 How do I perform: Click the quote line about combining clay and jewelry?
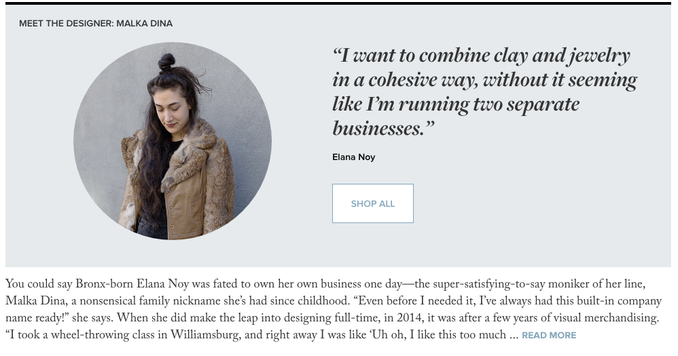coord(481,56)
